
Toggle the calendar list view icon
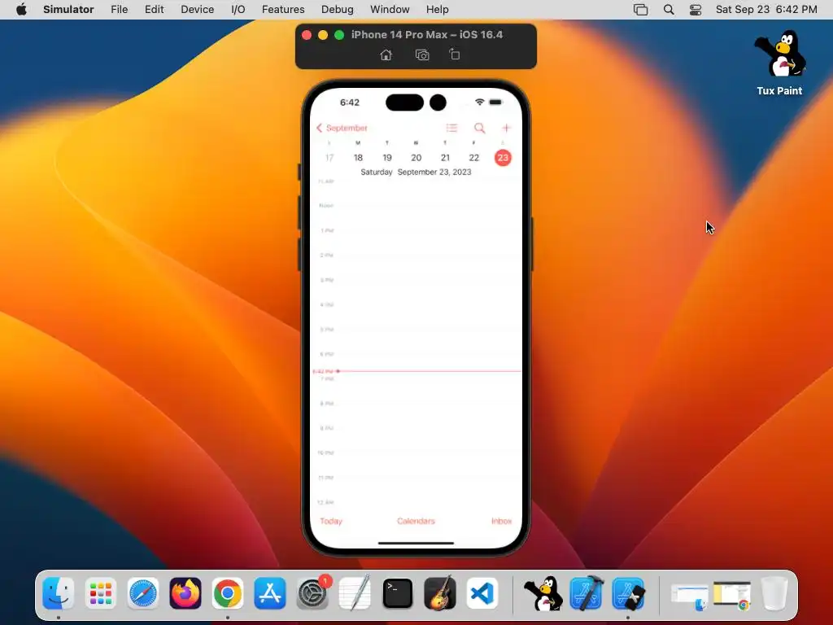click(451, 128)
